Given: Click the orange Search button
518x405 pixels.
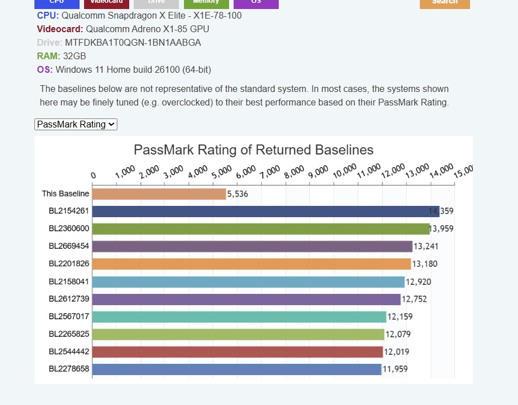Looking at the screenshot, I should (x=445, y=4).
